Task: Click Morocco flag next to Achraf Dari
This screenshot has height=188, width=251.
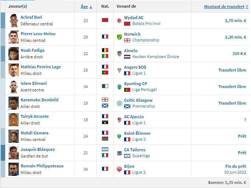Action: pyautogui.click(x=105, y=20)
